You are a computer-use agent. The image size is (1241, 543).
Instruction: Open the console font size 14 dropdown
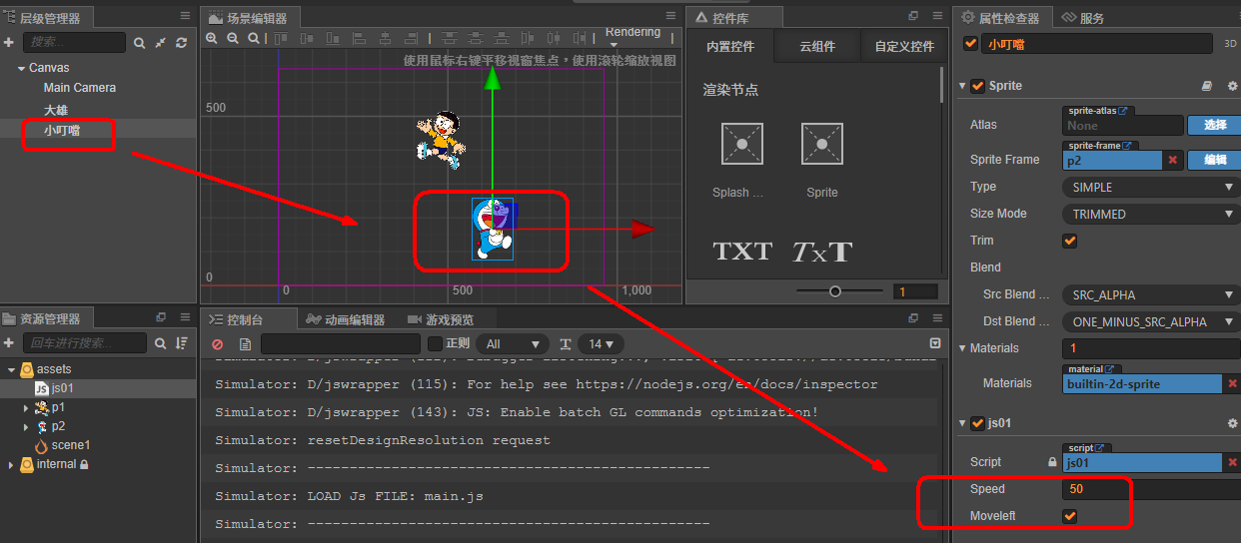pyautogui.click(x=603, y=343)
